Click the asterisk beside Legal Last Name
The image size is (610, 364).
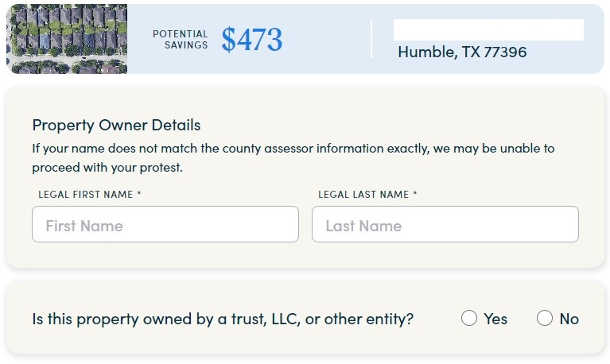(x=415, y=194)
